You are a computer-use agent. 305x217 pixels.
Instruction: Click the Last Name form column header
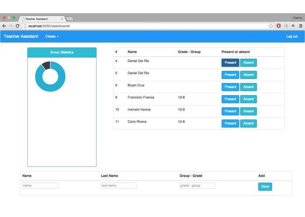(x=110, y=176)
